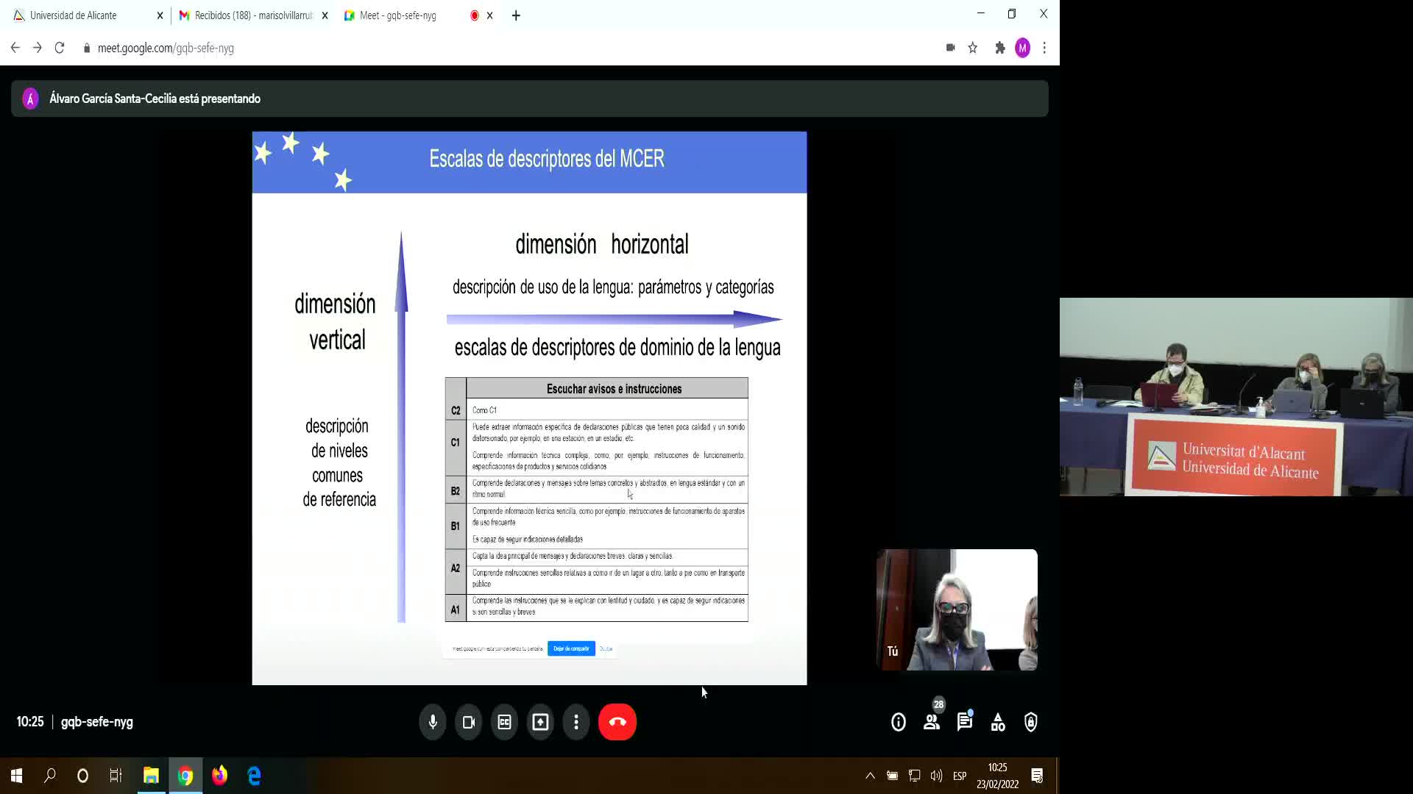This screenshot has height=794, width=1413.
Task: Open Chrome extensions puzzle icon
Action: [999, 48]
